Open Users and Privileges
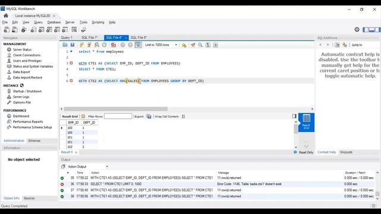 point(27,61)
